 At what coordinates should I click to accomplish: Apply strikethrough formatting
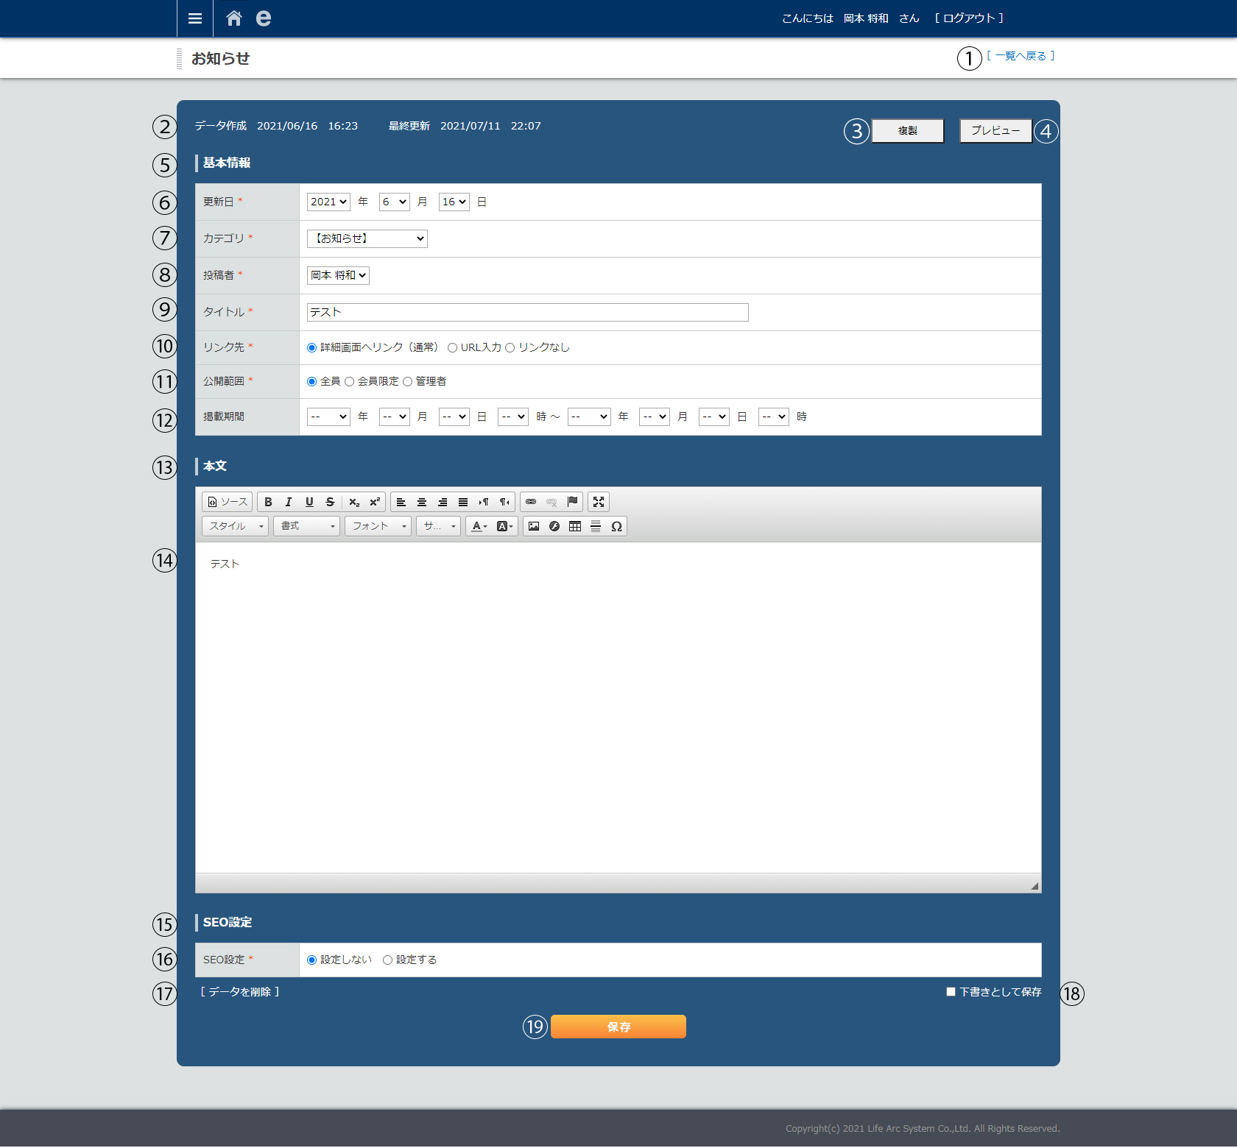(x=330, y=502)
